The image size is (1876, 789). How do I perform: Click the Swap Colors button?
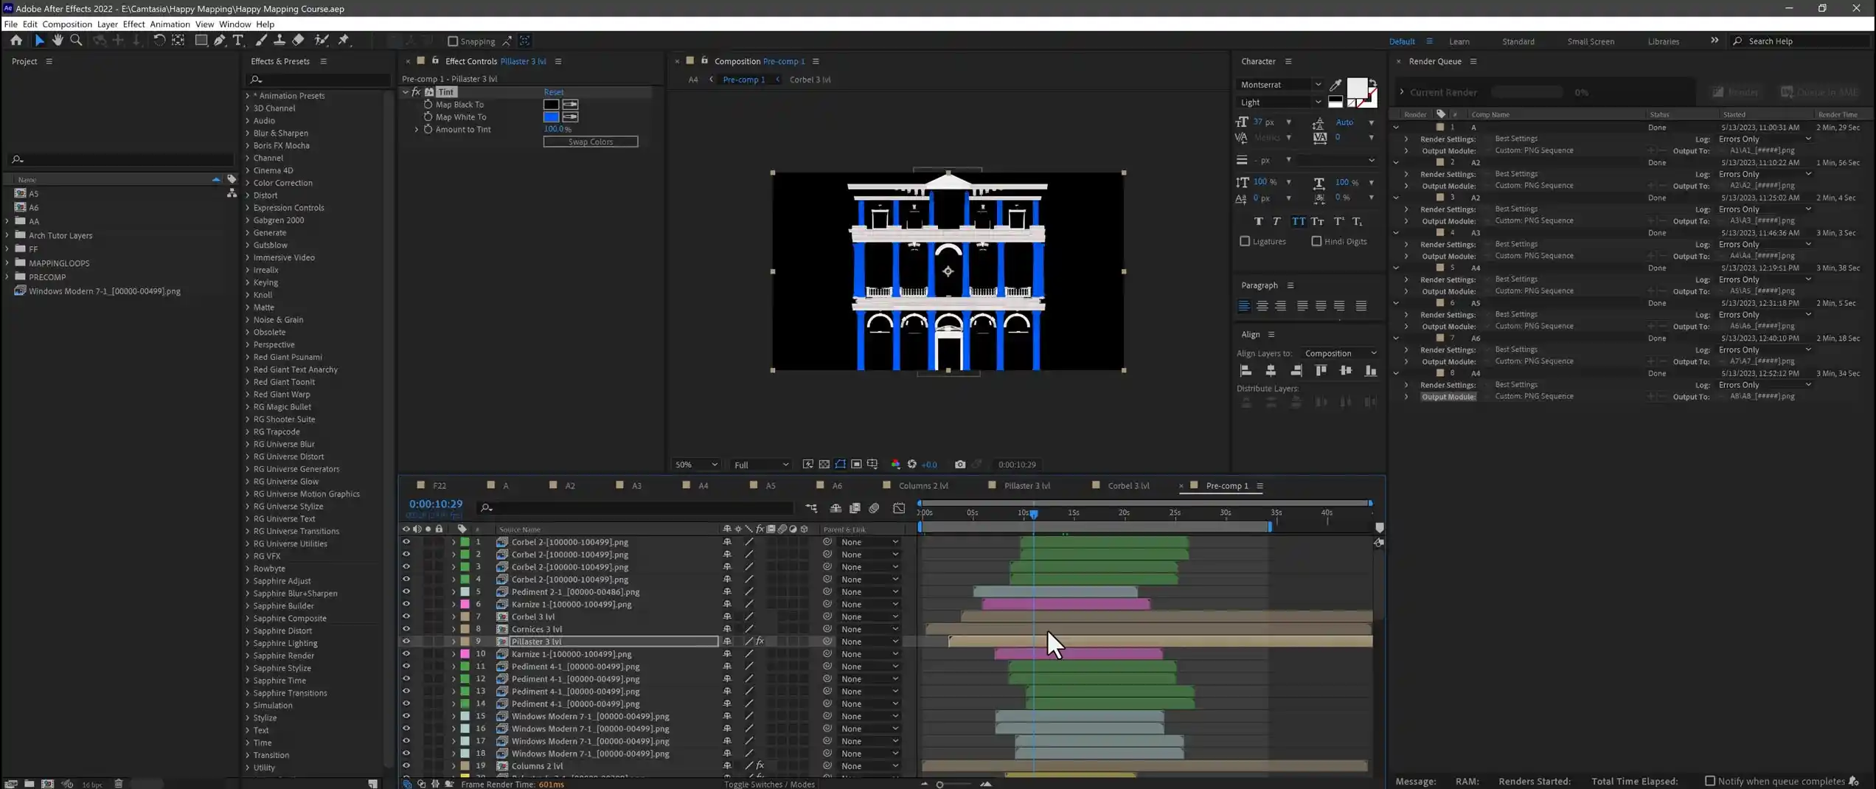point(591,142)
